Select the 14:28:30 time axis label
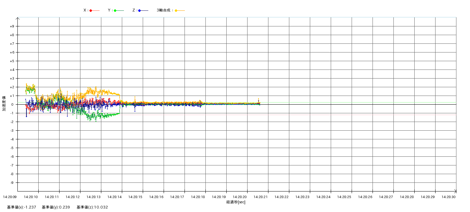Image resolution: width=470 pixels, height=212 pixels. (x=448, y=197)
